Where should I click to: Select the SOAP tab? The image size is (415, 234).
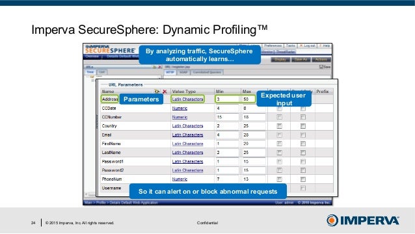pyautogui.click(x=183, y=72)
